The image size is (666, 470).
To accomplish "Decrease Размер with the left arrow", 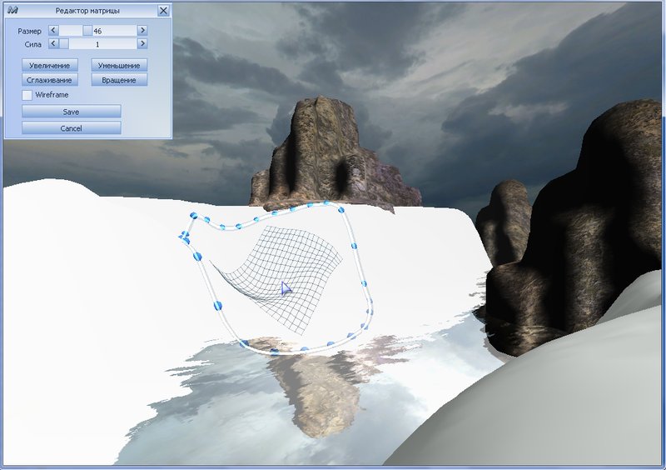I will pyautogui.click(x=54, y=30).
